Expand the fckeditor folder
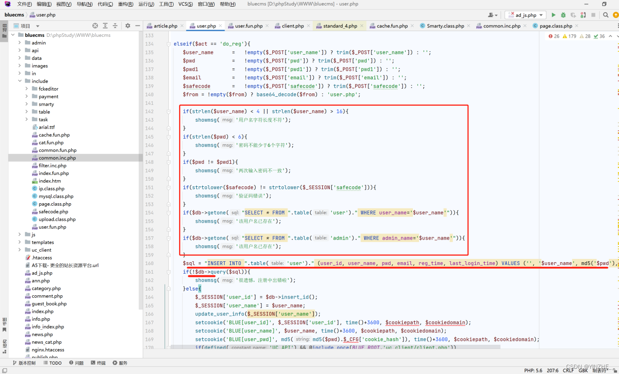619x374 pixels. pyautogui.click(x=27, y=89)
